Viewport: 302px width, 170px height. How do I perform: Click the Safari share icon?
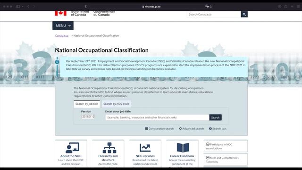point(286,6)
